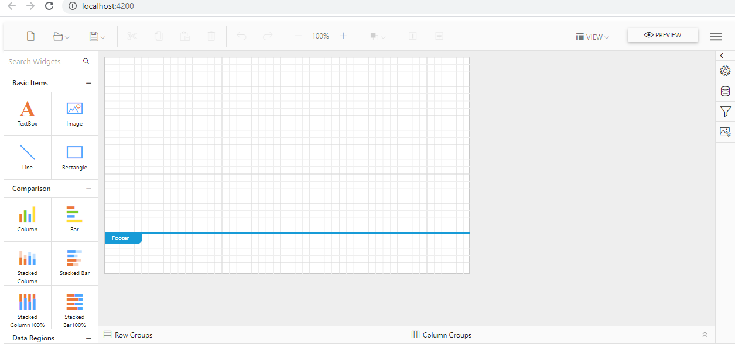Choose the Line widget
Screen dimensions: 735x344
click(28, 158)
